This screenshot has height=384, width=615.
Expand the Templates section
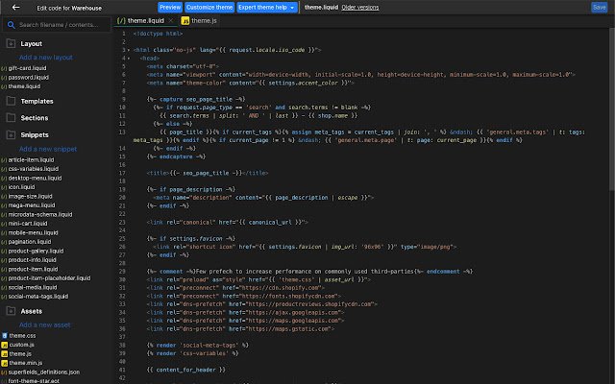coord(37,101)
